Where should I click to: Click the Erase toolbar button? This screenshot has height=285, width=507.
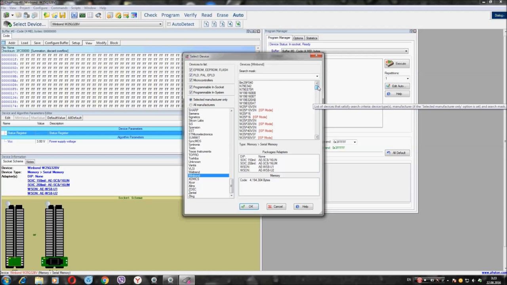pos(223,15)
